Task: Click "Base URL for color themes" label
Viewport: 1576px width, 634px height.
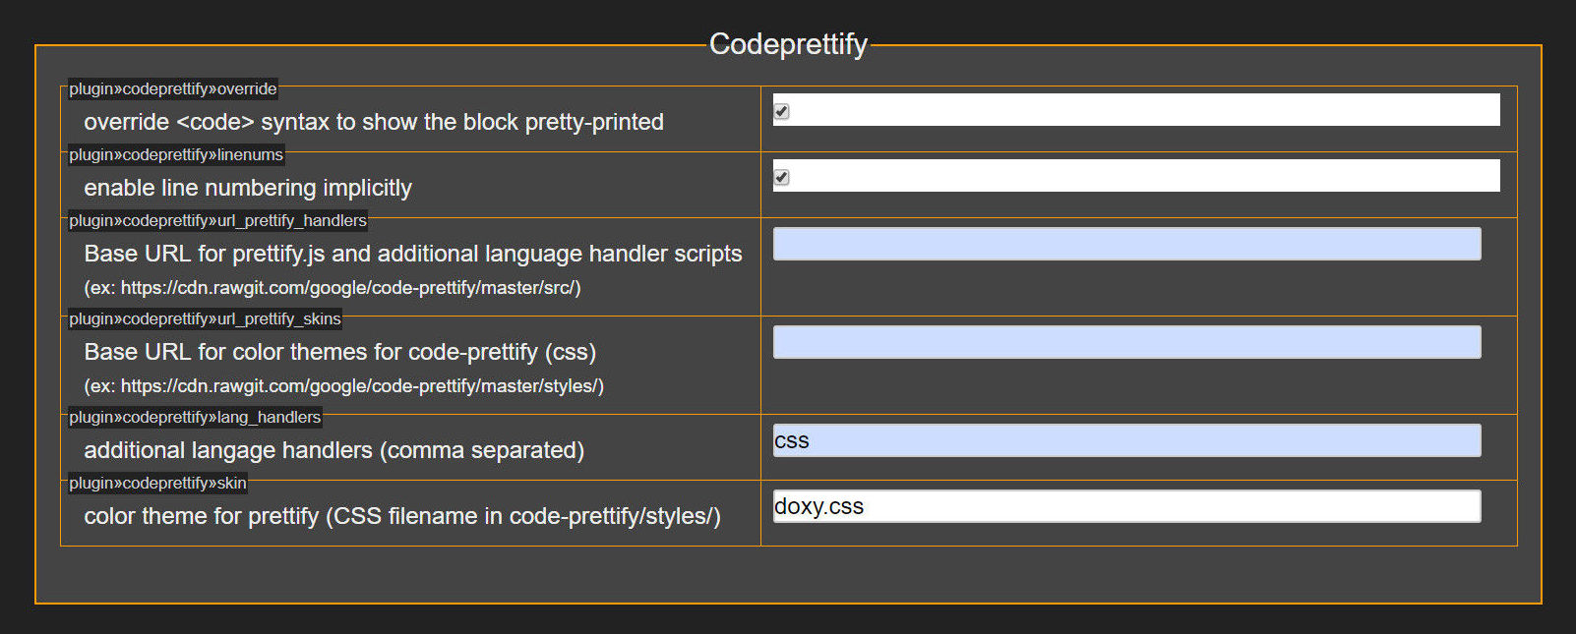Action: 340,352
